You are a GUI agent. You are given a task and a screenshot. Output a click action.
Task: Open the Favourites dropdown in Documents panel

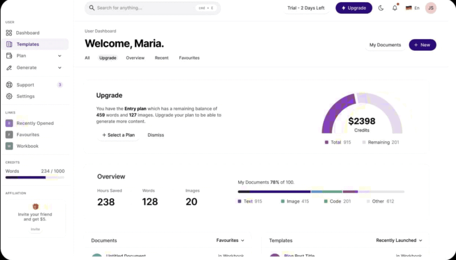click(230, 240)
